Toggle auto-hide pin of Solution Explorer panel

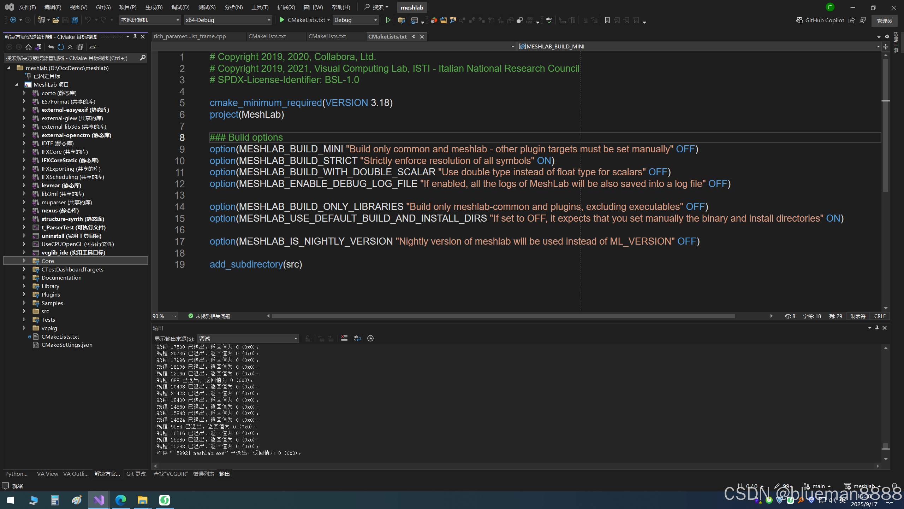coord(135,36)
